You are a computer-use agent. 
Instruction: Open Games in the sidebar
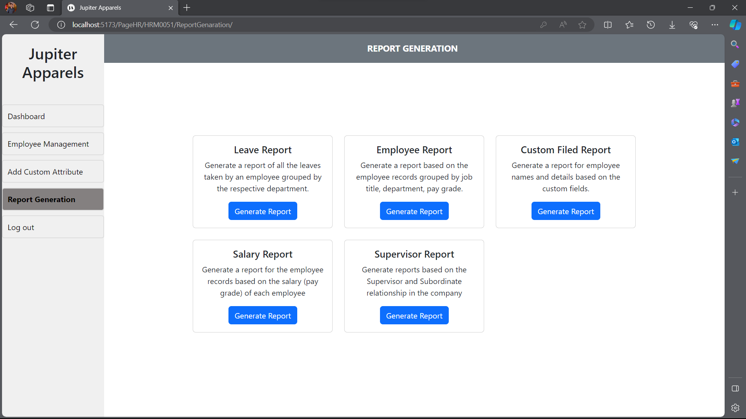[735, 102]
